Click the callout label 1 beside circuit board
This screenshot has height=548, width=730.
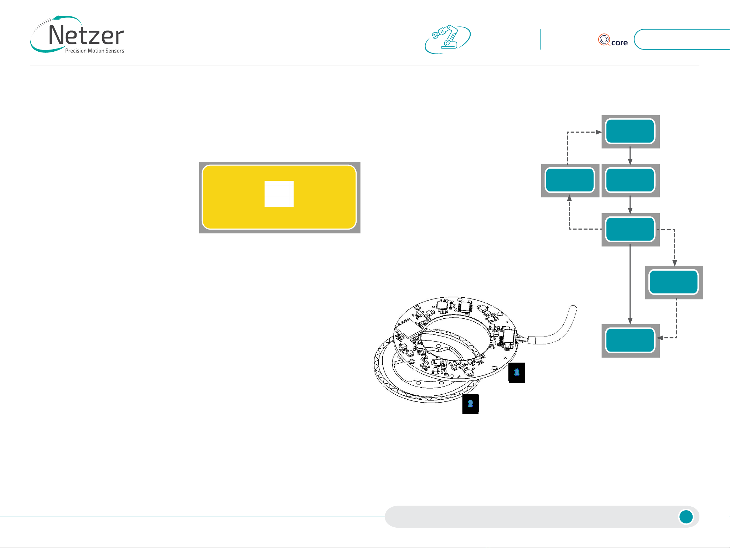click(x=517, y=373)
